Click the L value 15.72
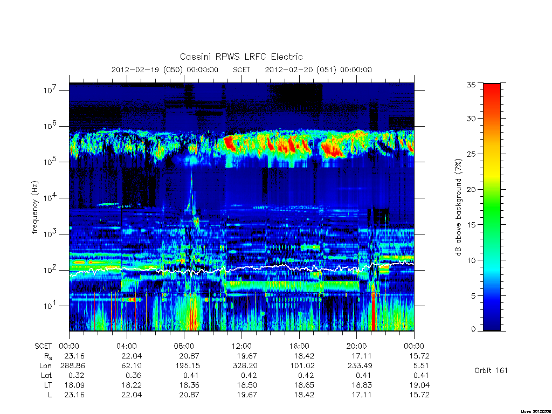Image resolution: width=552 pixels, height=414 pixels. pos(419,395)
